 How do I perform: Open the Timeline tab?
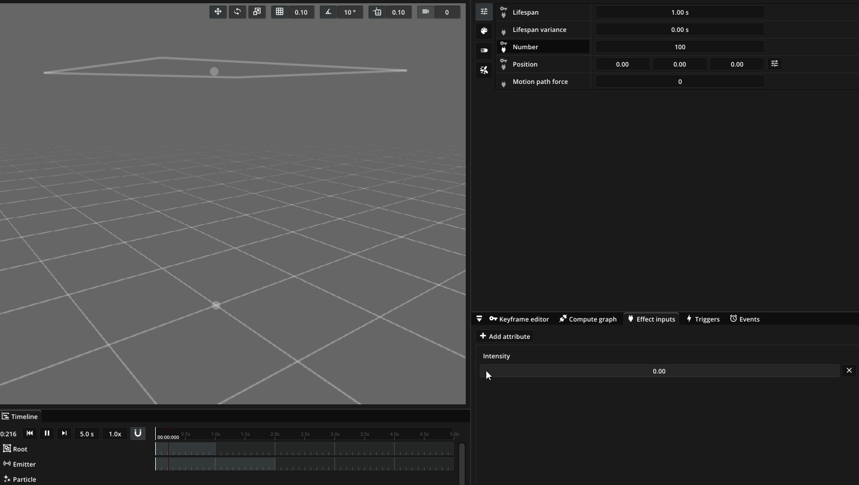pyautogui.click(x=19, y=416)
